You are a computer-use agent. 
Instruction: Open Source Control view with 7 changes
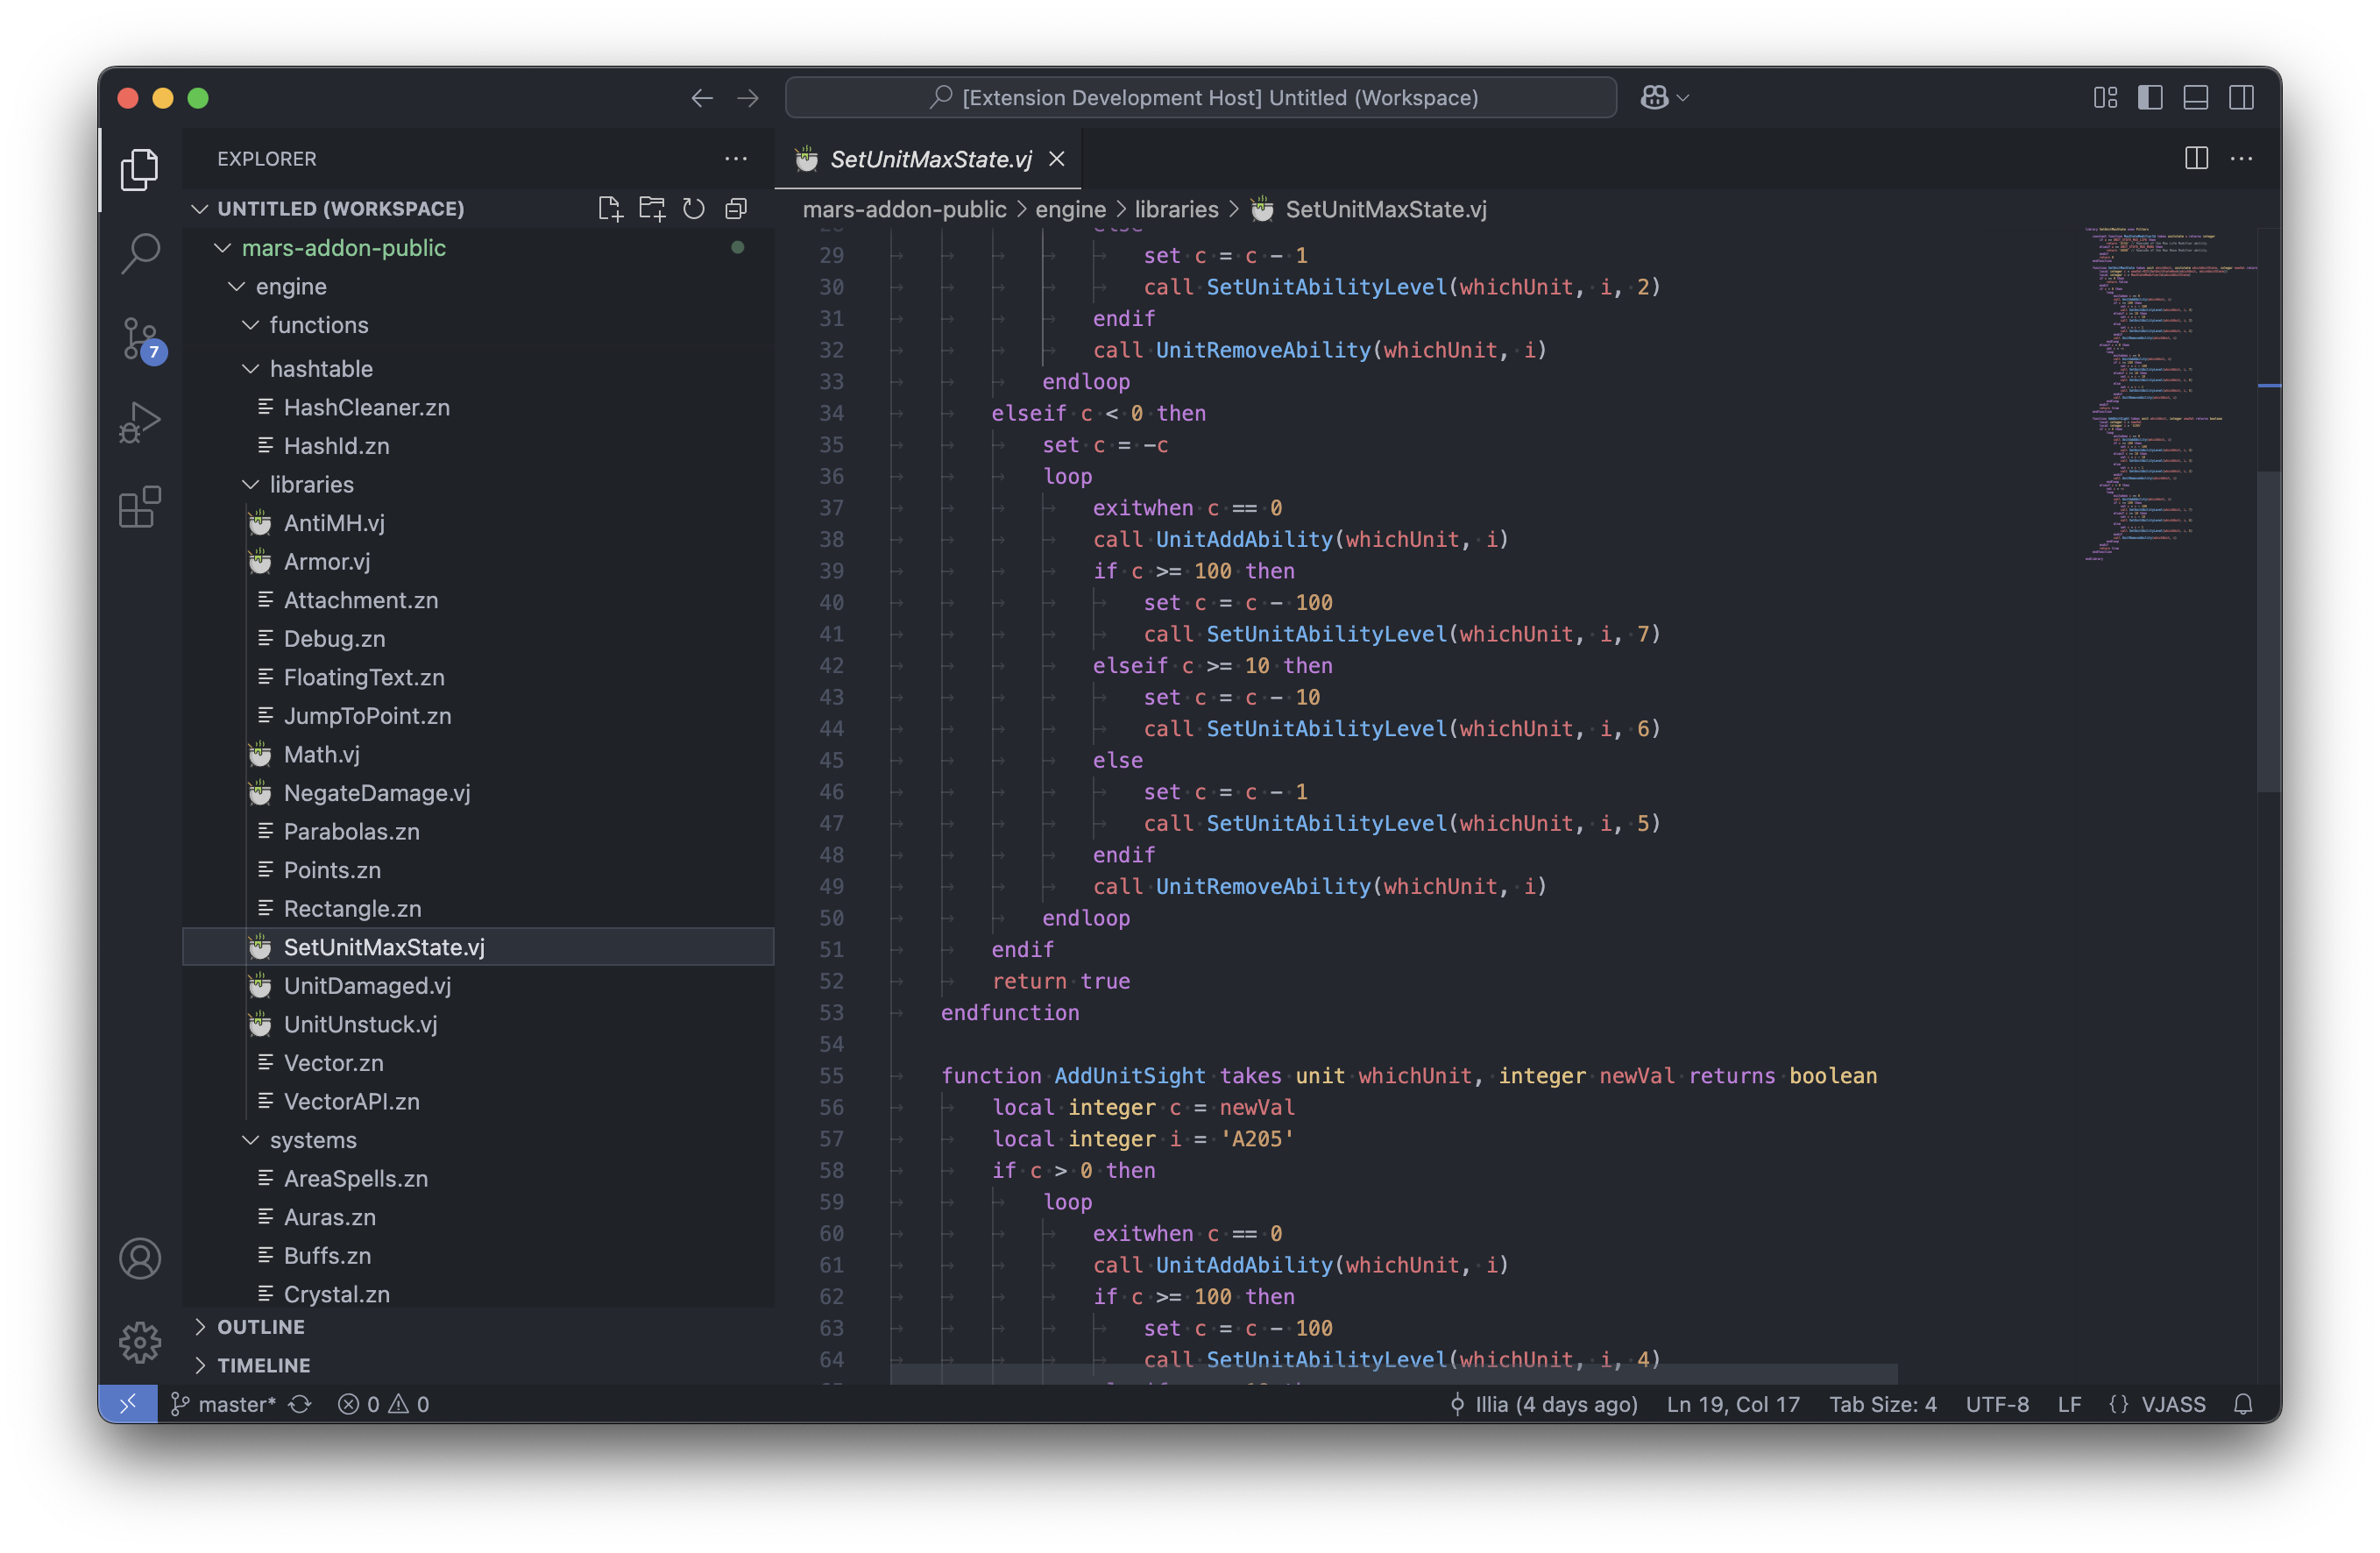coord(140,338)
